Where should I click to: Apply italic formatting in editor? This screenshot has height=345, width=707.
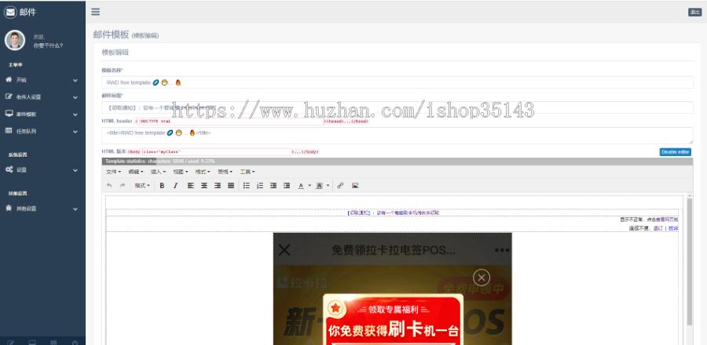tap(175, 186)
